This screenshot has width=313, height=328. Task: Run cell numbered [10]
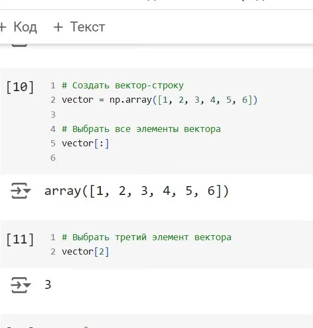(20, 87)
